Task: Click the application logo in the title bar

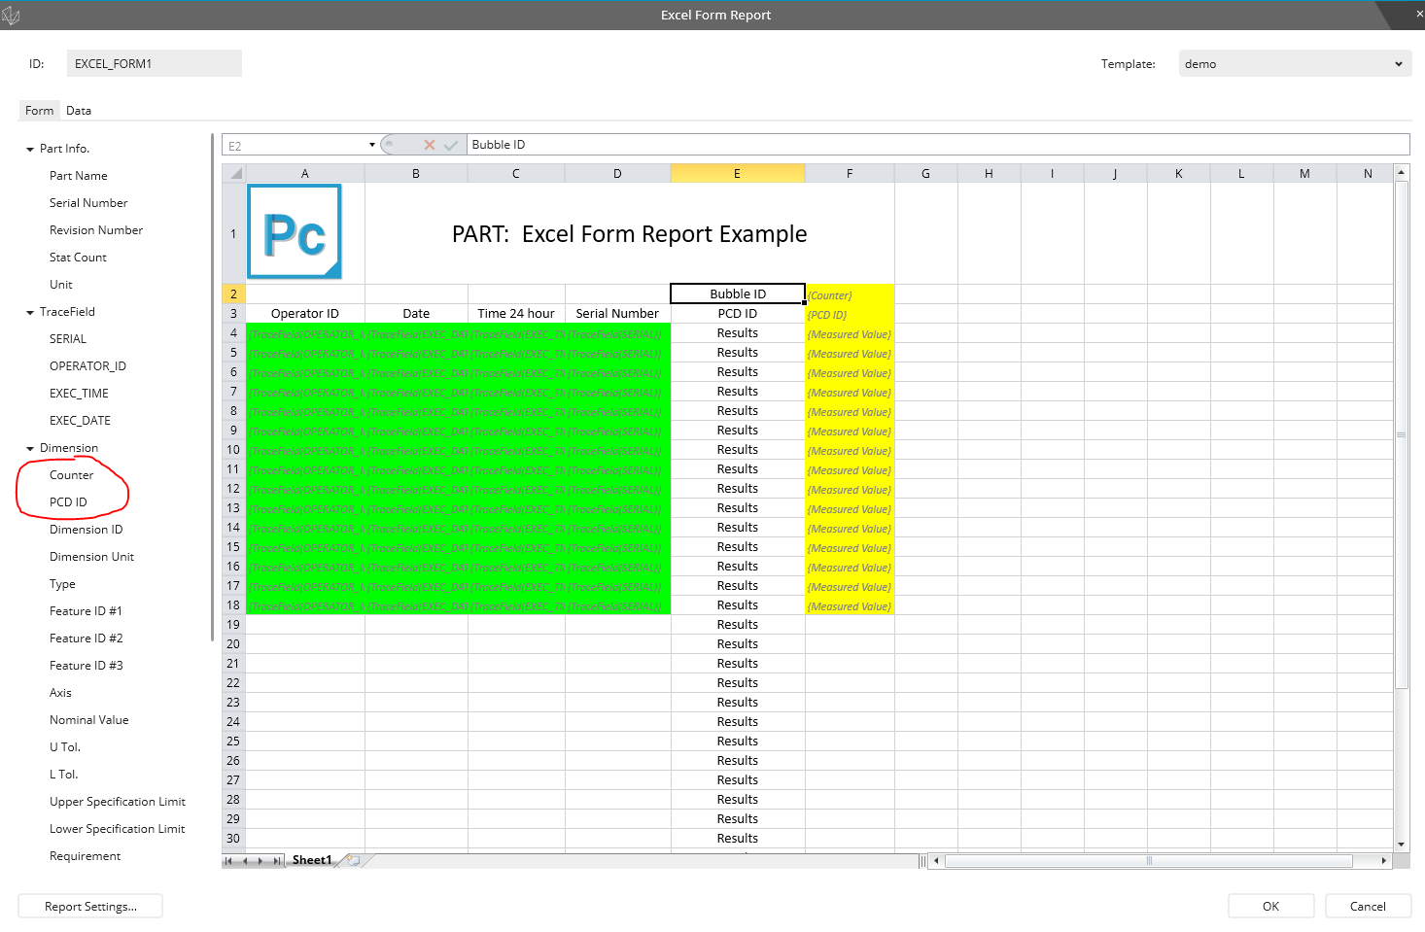Action: pyautogui.click(x=12, y=15)
